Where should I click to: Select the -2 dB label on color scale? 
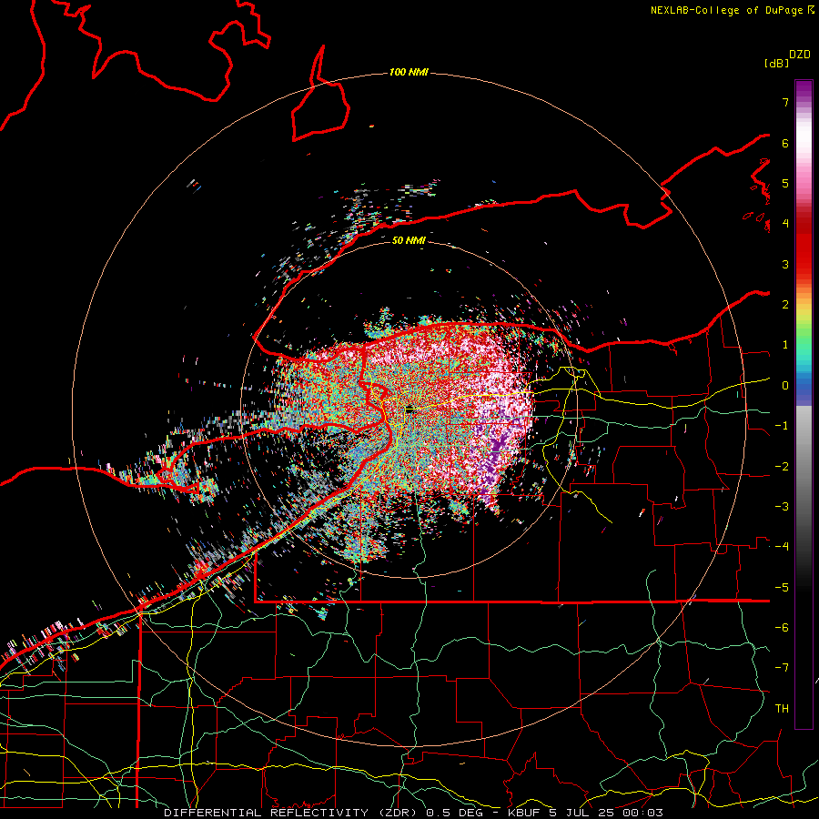coord(782,467)
